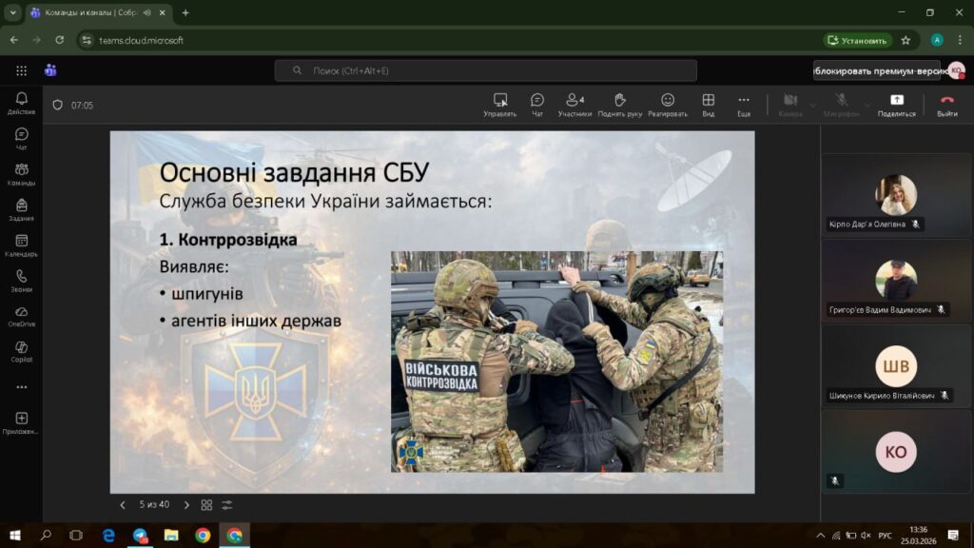The width and height of the screenshot is (974, 548).
Task: Expand microphone options dropdown arrow
Action: (x=867, y=105)
